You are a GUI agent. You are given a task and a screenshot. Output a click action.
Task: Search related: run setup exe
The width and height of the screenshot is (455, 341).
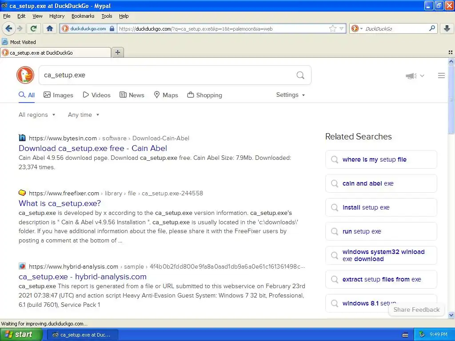(381, 231)
